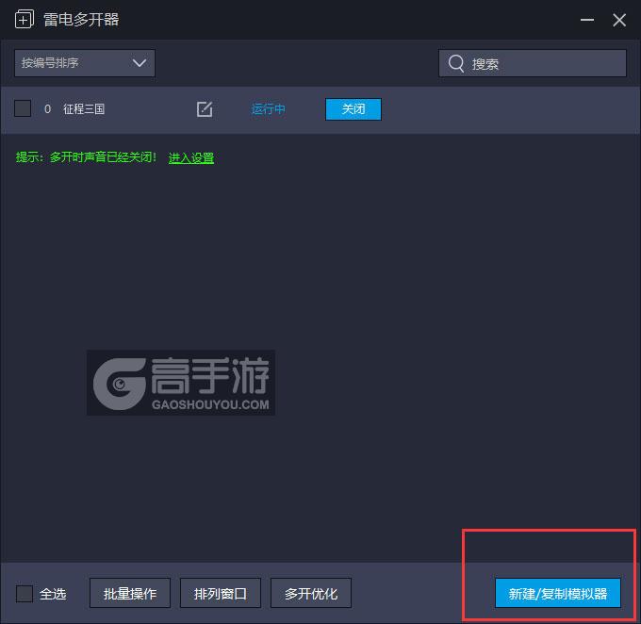Open the 进入设置 link

[191, 157]
